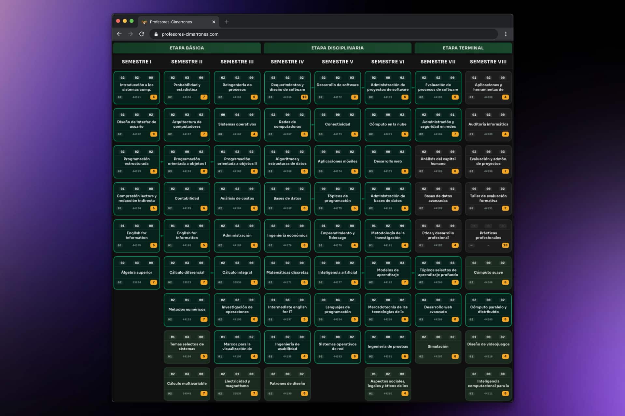This screenshot has width=625, height=416.
Task: Open the Cómputo en la nube card
Action: coord(388,124)
